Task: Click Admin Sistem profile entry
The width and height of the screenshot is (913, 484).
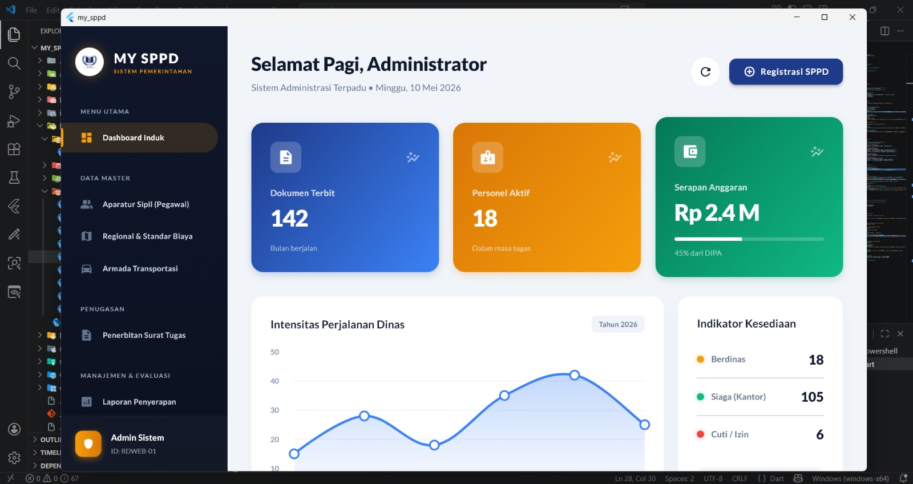Action: coord(144,444)
